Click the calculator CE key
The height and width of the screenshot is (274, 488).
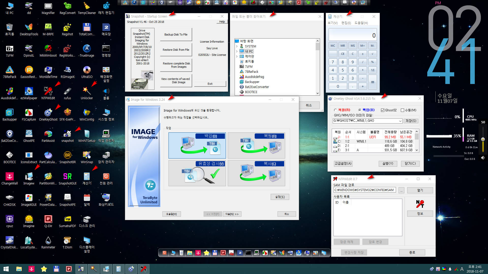pos(343,54)
